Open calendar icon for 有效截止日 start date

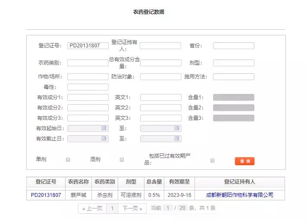104,139
